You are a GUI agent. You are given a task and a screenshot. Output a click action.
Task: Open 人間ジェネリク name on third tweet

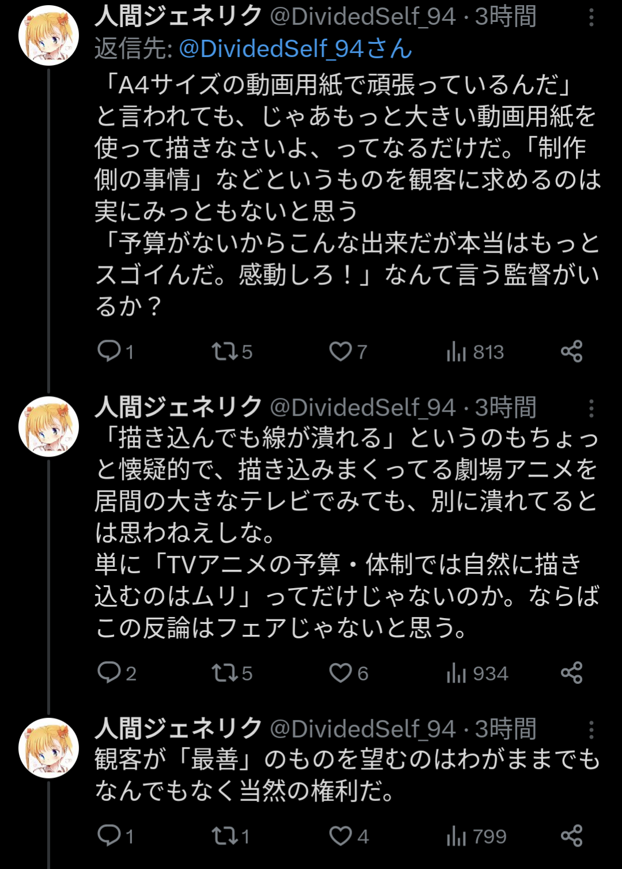click(x=179, y=728)
